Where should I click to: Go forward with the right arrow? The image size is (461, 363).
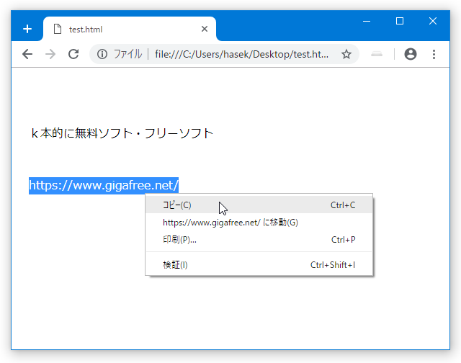tap(50, 54)
